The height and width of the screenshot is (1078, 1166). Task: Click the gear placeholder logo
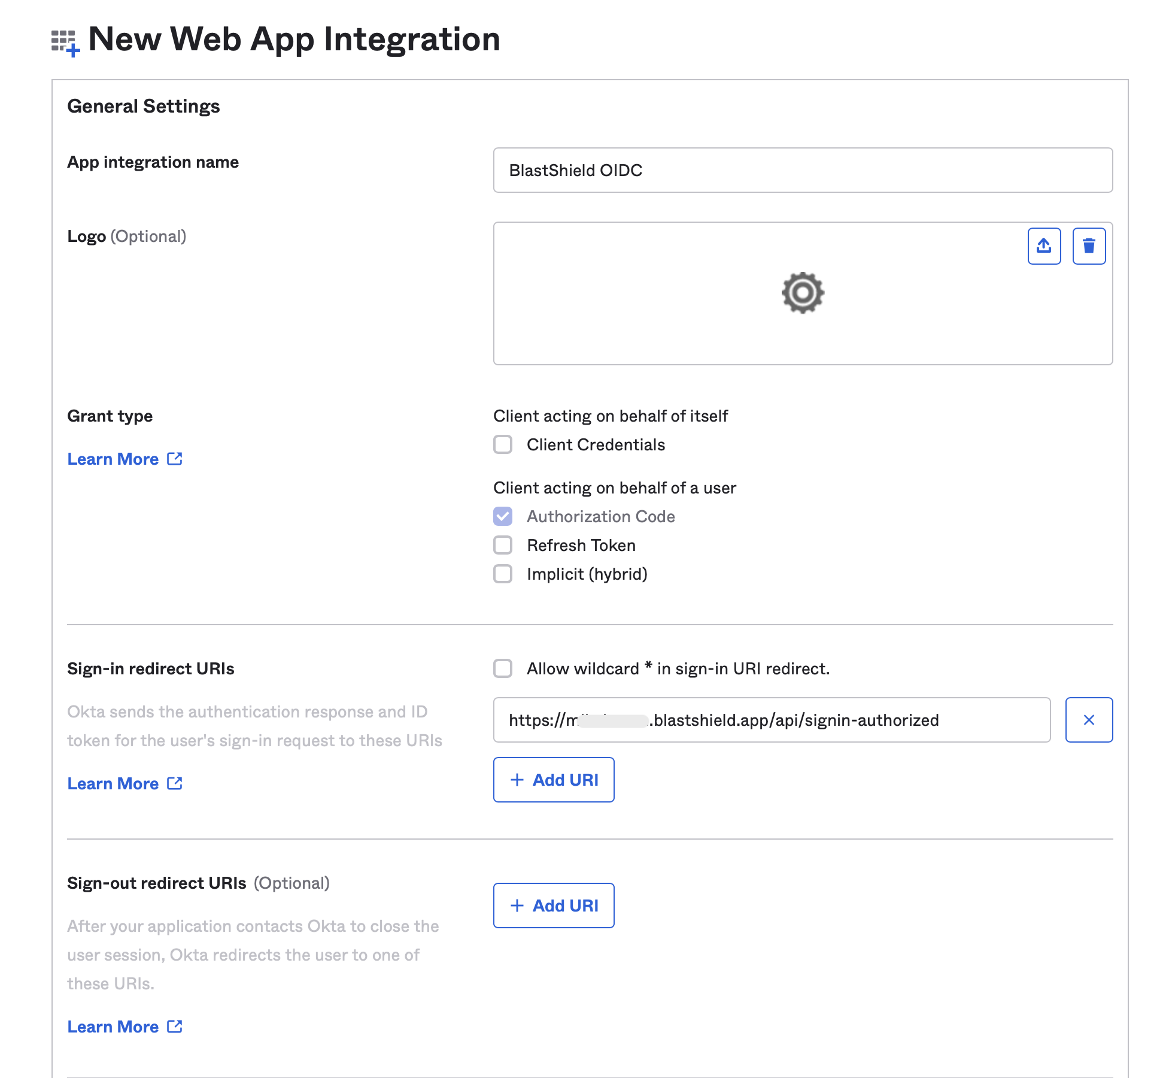pyautogui.click(x=802, y=293)
